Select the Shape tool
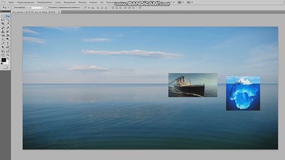This screenshot has height=160, width=285. [x=8, y=47]
